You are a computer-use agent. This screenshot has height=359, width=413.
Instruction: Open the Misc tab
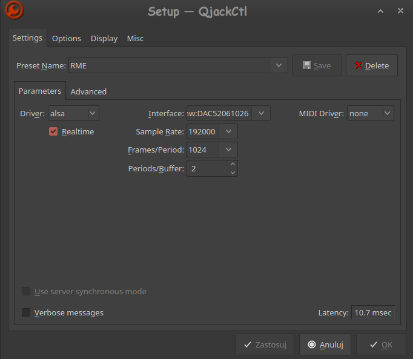[x=136, y=39]
